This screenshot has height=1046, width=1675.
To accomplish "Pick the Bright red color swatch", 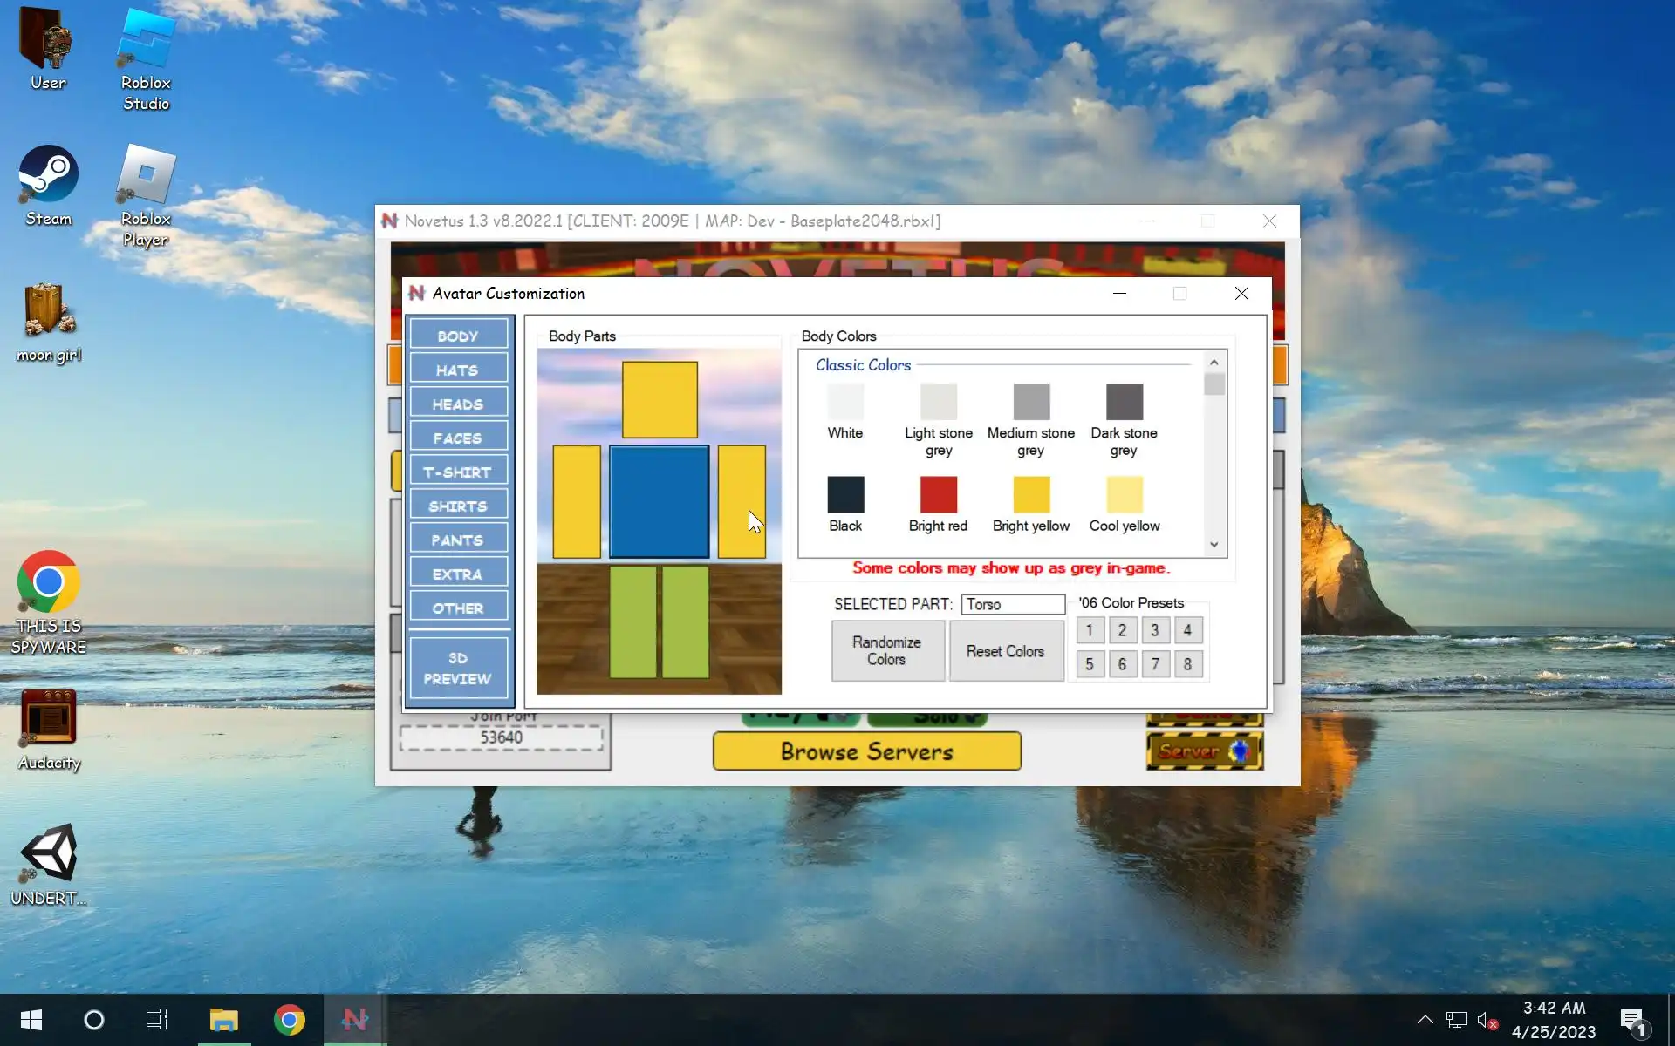I will [938, 494].
